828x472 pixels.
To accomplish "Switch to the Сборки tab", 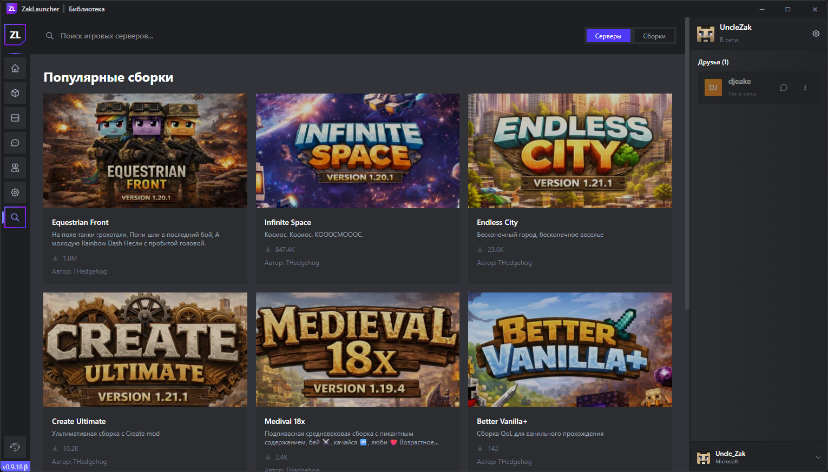I will point(654,36).
